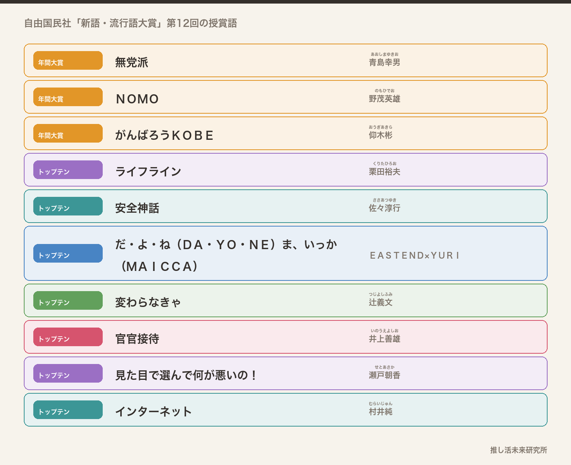Select the award word 安全神話
Image resolution: width=571 pixels, height=465 pixels.
point(137,208)
